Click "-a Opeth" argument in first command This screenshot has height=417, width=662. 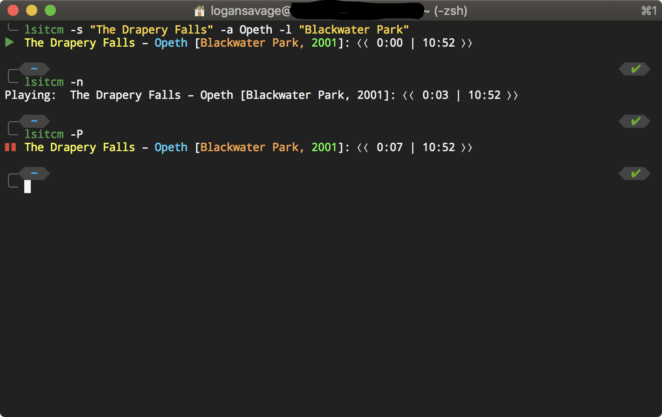click(246, 30)
